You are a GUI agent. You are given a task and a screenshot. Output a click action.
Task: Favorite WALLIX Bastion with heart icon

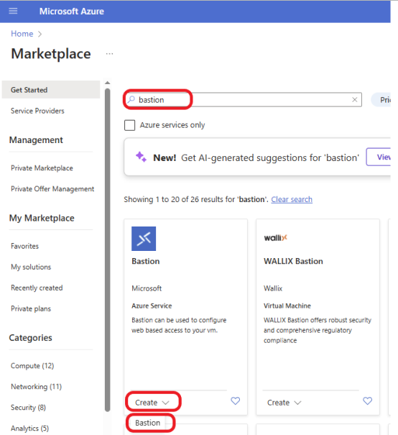pos(368,401)
